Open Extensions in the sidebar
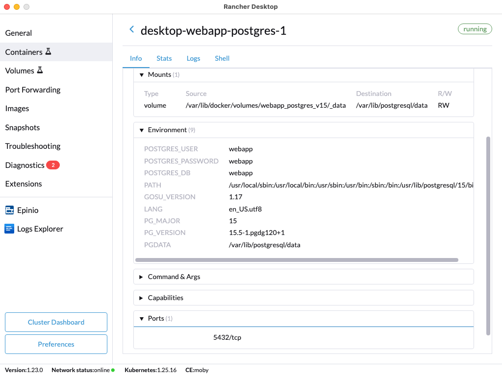The width and height of the screenshot is (502, 376). coord(56,184)
